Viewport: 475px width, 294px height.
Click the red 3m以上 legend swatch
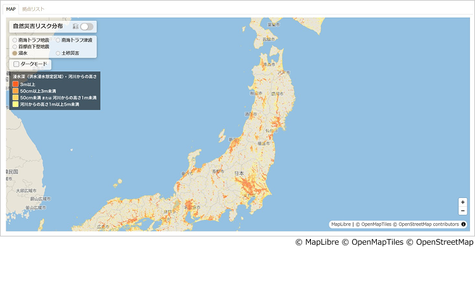[16, 85]
